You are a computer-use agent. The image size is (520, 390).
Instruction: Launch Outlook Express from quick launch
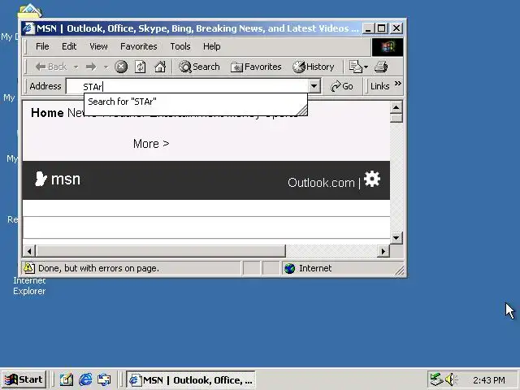(104, 379)
